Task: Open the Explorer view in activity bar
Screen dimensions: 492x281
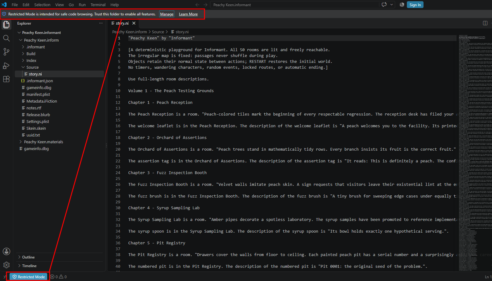Action: pyautogui.click(x=6, y=24)
